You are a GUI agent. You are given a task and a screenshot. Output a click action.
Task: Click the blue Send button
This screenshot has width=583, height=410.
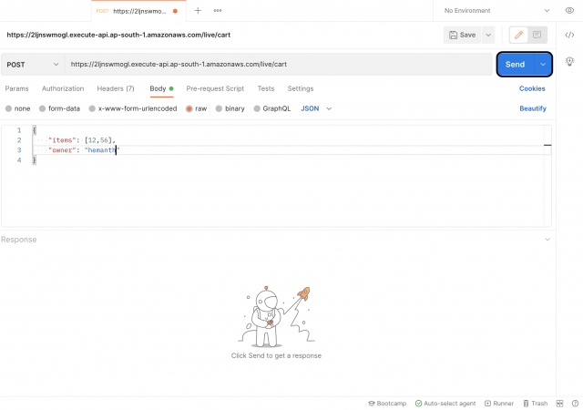click(516, 65)
